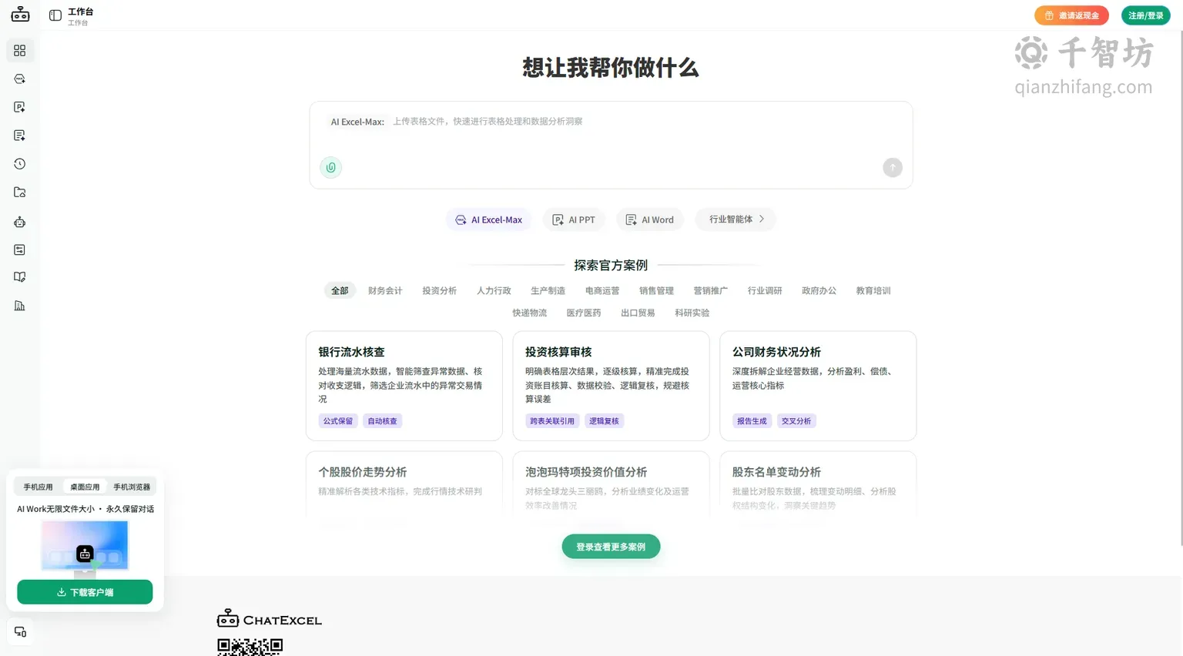Click the 跨表关联引用 tag
This screenshot has height=656, width=1183.
coord(551,421)
